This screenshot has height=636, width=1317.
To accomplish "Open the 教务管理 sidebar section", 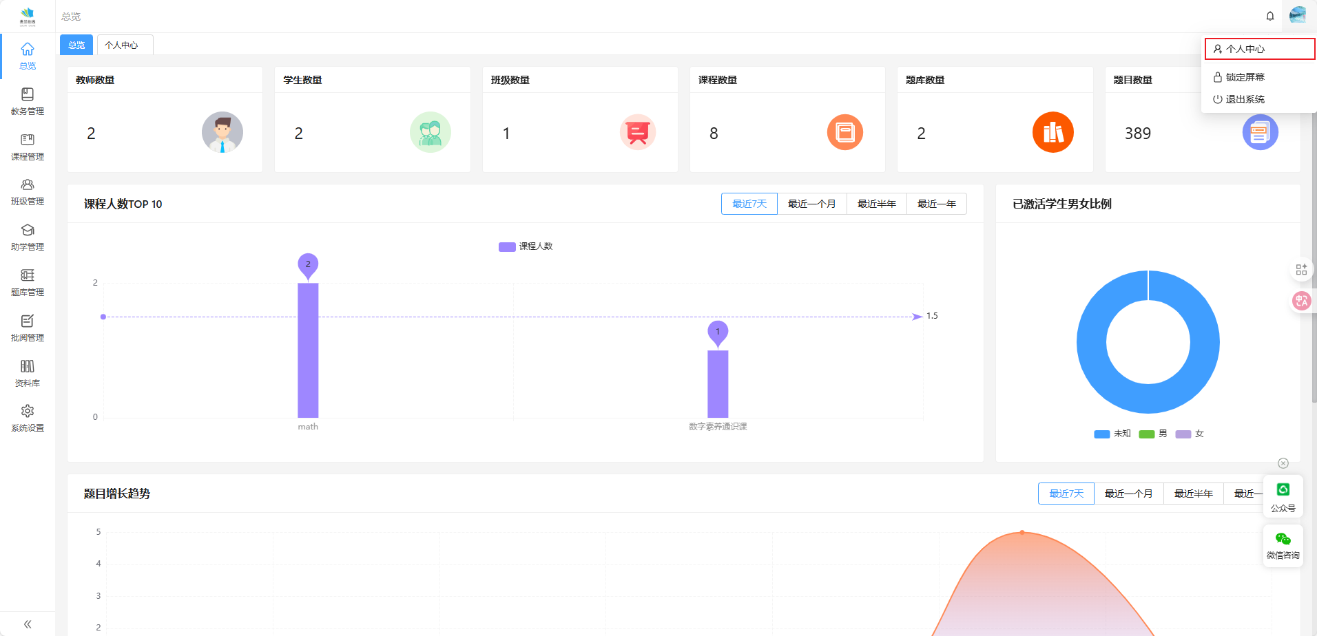I will coord(28,101).
